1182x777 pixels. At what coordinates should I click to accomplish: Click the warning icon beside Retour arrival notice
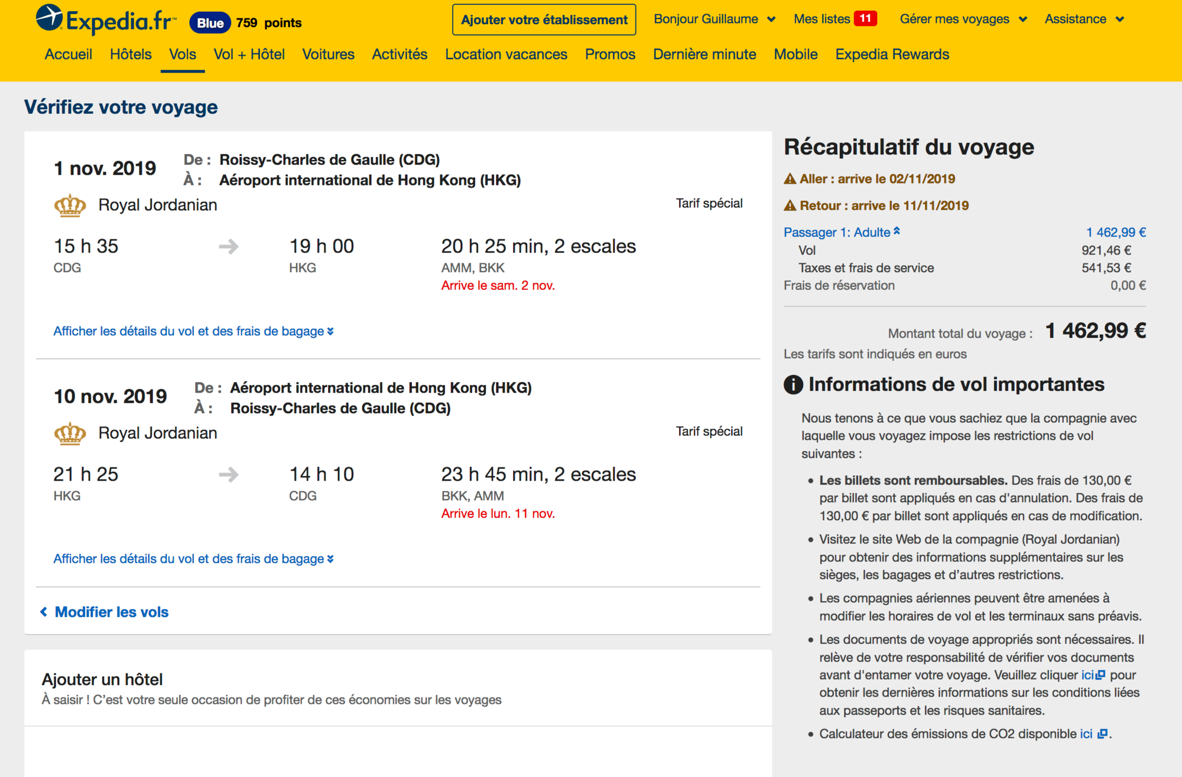pos(790,205)
